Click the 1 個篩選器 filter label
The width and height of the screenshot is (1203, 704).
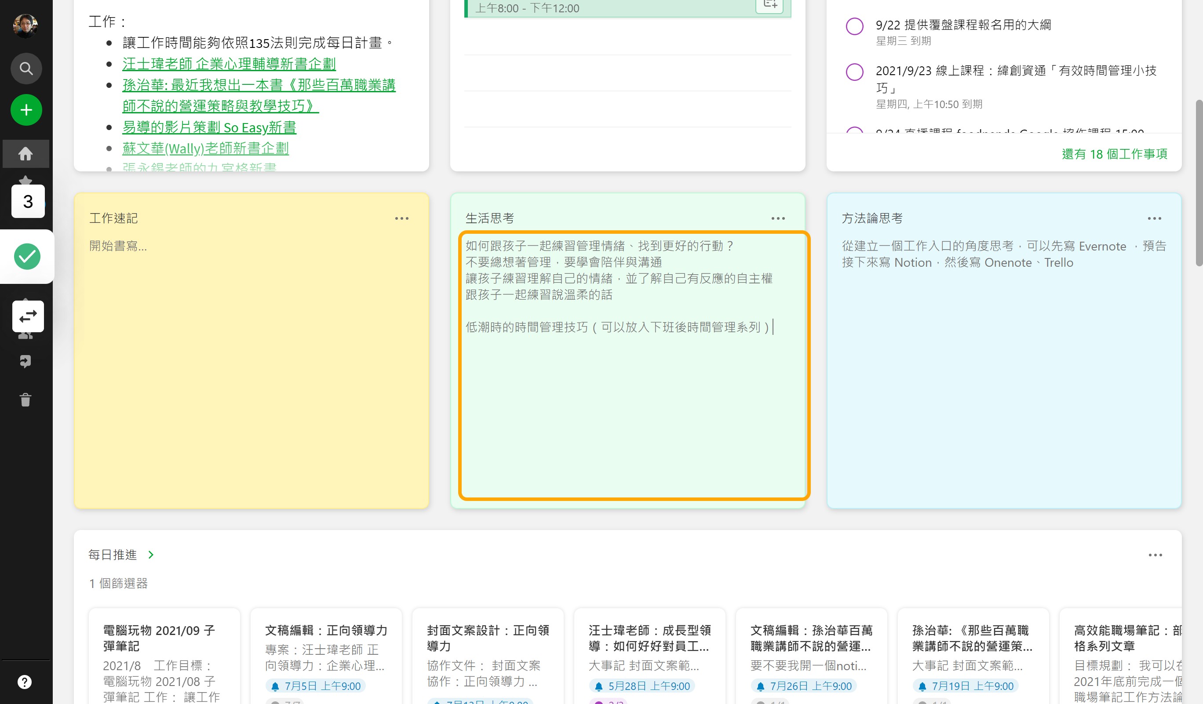(x=118, y=583)
